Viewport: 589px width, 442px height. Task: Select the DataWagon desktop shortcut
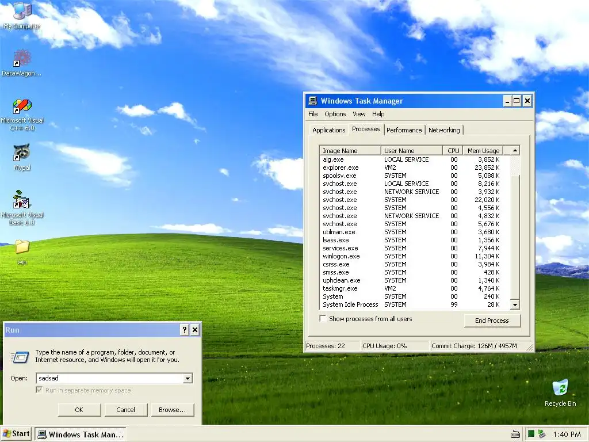pos(22,63)
